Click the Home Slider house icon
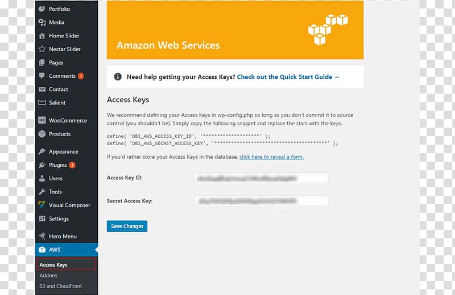This screenshot has width=455, height=295. (42, 36)
